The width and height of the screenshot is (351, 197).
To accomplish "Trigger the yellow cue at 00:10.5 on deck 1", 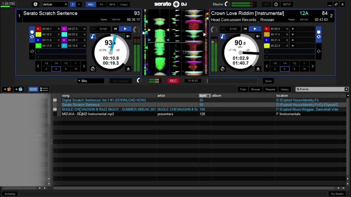I will point(38,34).
